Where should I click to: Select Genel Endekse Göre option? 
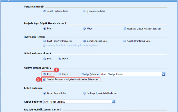point(84,41)
